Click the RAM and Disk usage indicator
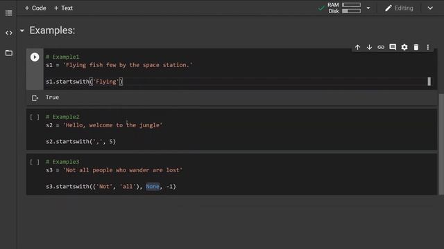 tap(344, 8)
